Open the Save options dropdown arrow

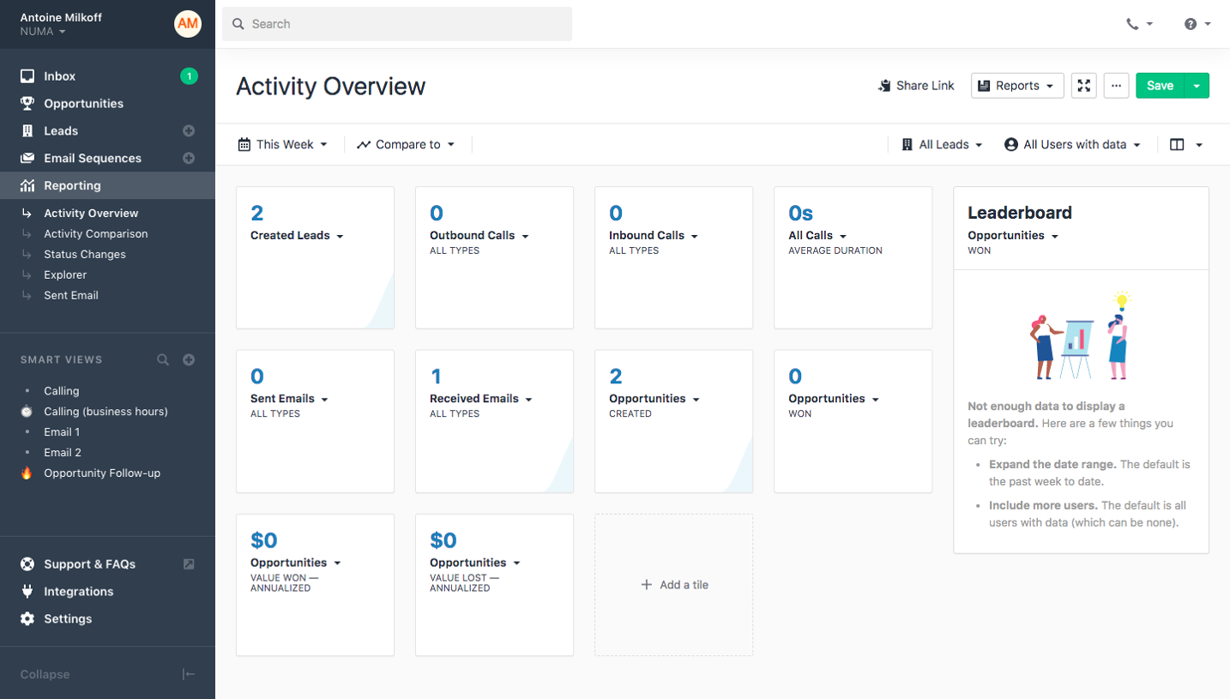click(x=1197, y=86)
